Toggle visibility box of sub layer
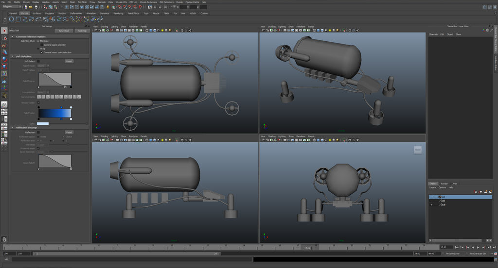498x268 pixels. click(431, 205)
